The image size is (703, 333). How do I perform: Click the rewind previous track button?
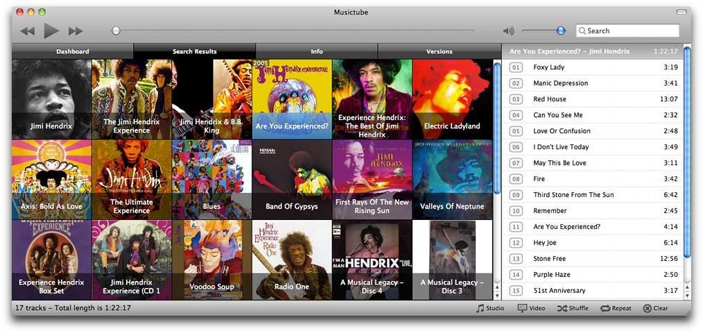[27, 31]
